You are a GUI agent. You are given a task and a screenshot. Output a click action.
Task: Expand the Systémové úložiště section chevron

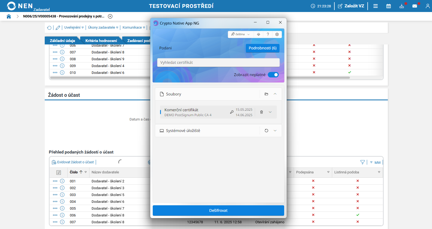tap(275, 131)
